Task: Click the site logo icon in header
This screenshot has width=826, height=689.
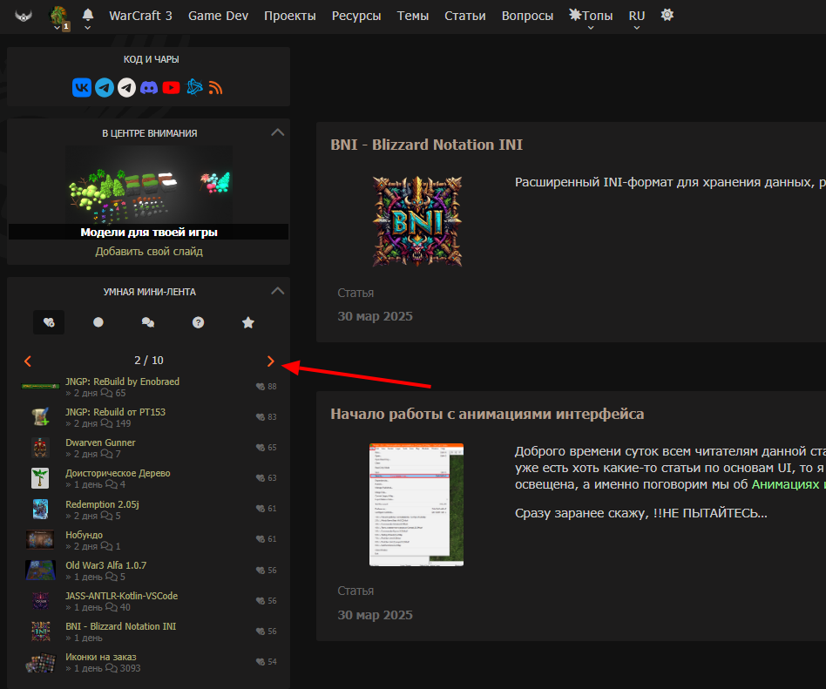Action: [x=24, y=16]
